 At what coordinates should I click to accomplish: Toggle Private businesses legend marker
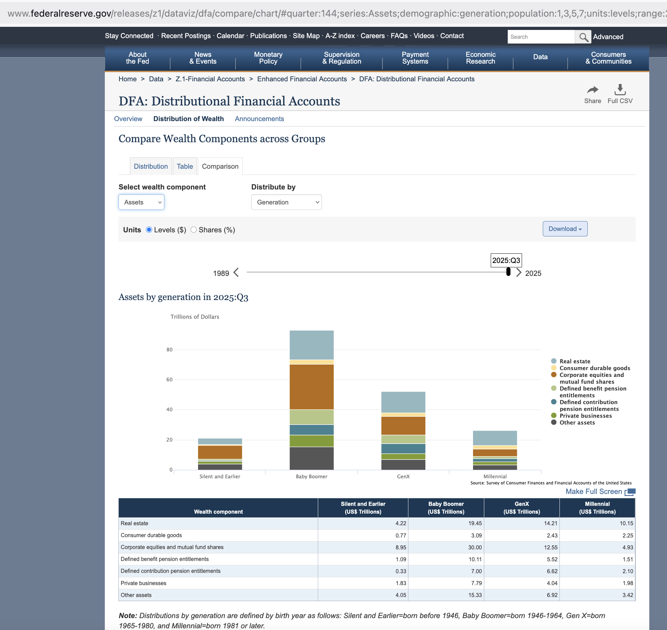[554, 415]
